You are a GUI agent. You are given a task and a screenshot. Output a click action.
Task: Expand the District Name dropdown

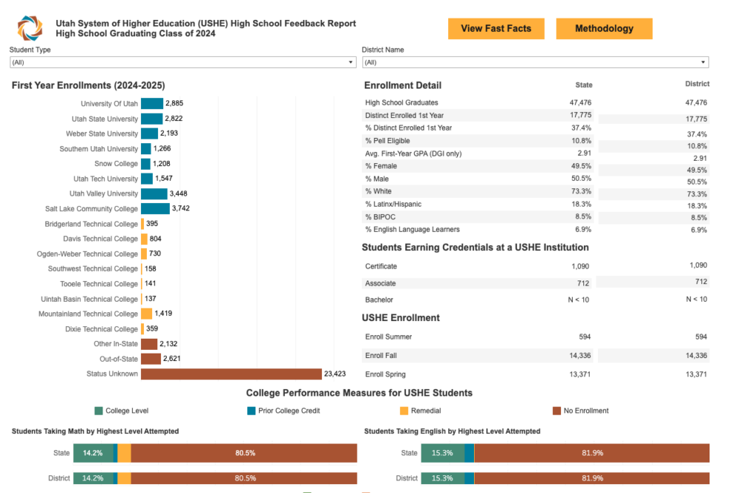pyautogui.click(x=535, y=63)
